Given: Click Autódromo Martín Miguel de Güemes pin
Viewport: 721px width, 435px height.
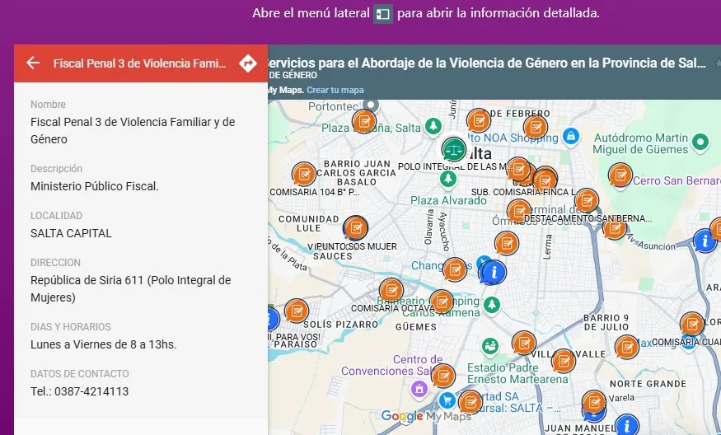Looking at the screenshot, I should 700,142.
